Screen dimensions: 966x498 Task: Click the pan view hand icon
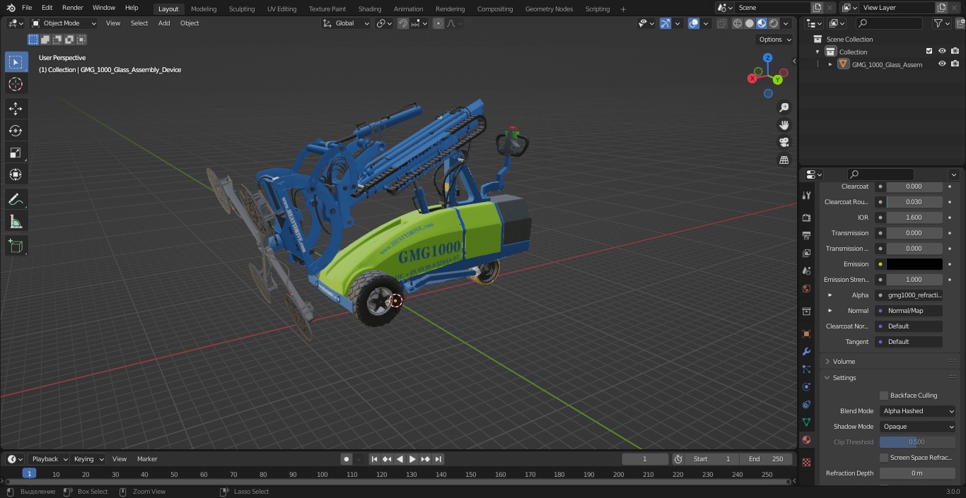(784, 125)
